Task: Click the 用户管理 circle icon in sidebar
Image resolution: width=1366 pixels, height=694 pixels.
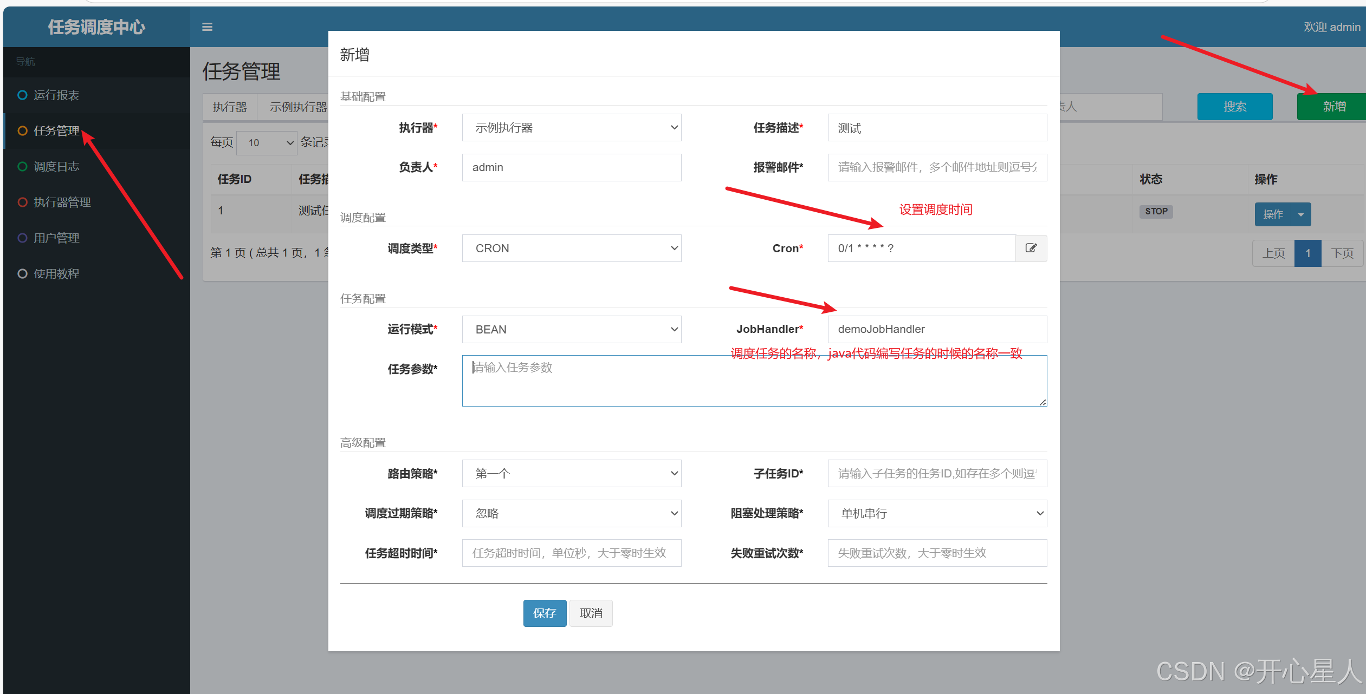Action: [22, 238]
